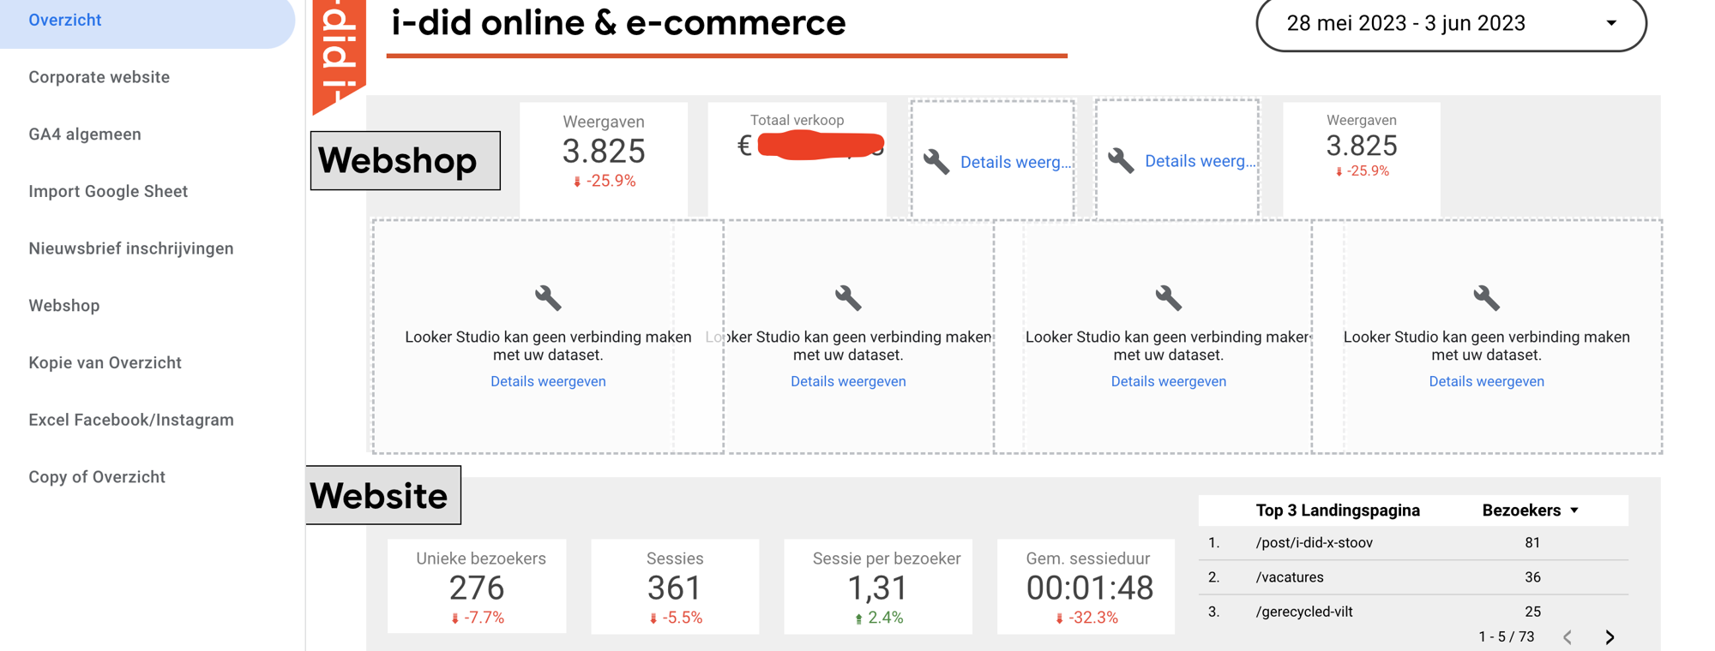This screenshot has width=1715, height=651.
Task: Select Weergaven scorecard next to the Webshop label
Action: pyautogui.click(x=604, y=159)
